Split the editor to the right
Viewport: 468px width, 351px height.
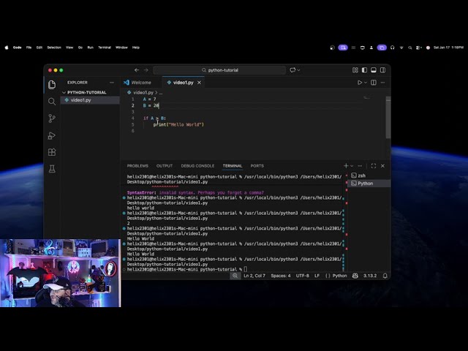click(x=374, y=83)
